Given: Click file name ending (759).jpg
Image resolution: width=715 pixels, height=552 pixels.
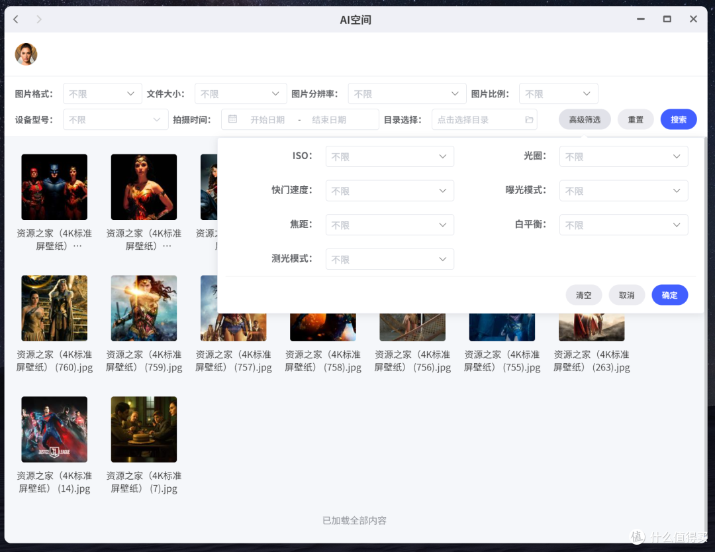Looking at the screenshot, I should click(144, 360).
